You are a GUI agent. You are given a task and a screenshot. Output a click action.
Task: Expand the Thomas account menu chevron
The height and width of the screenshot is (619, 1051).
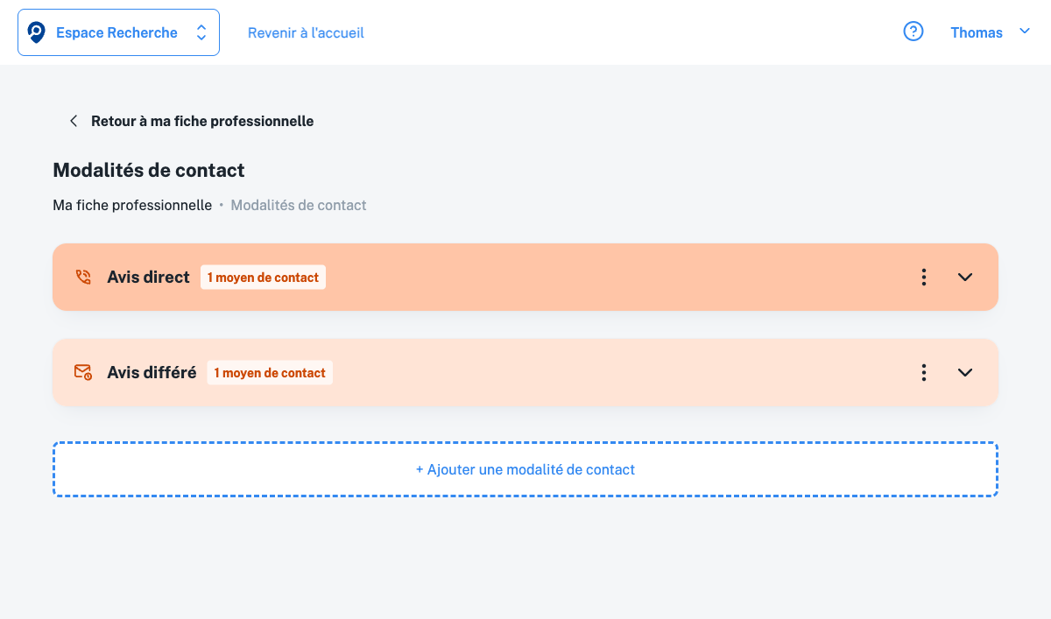pyautogui.click(x=1025, y=32)
